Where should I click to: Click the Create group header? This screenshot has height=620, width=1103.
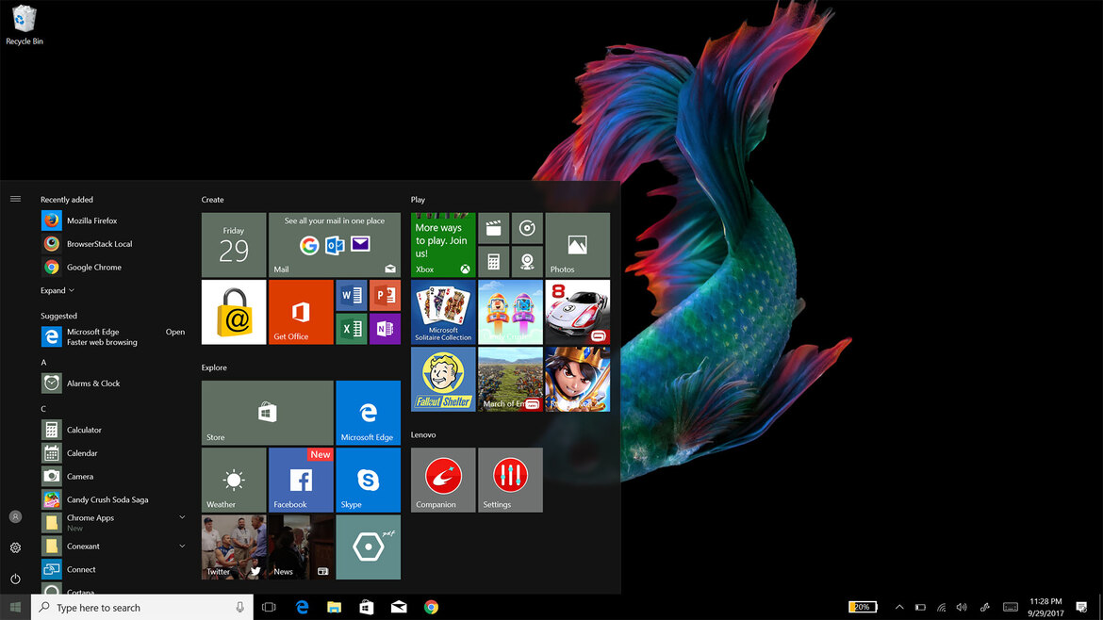[x=212, y=200]
